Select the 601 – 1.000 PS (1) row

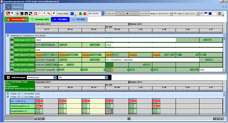pos(23,101)
